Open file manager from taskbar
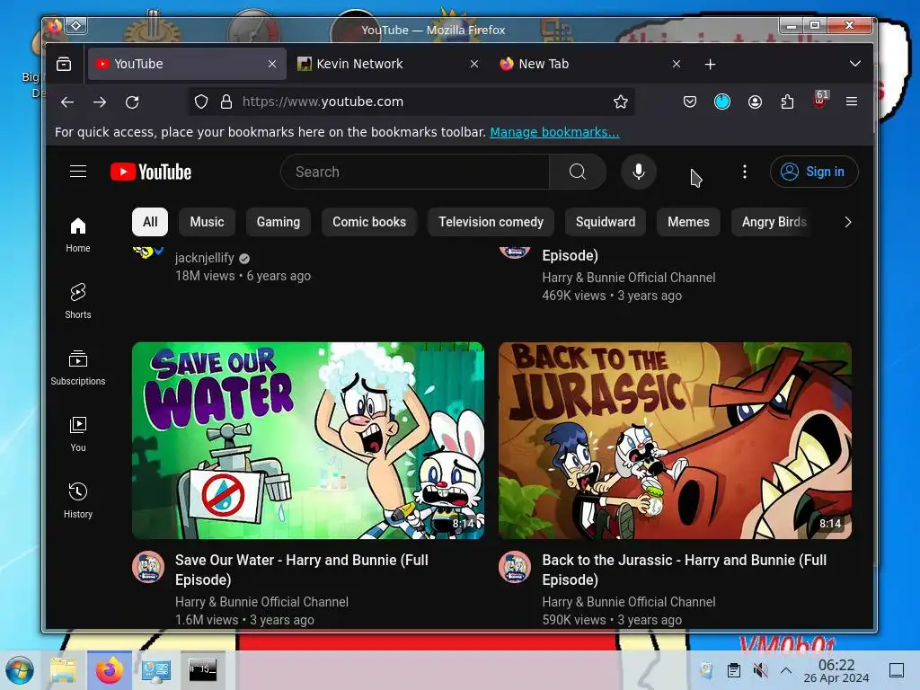Viewport: 920px width, 690px height. (64, 670)
